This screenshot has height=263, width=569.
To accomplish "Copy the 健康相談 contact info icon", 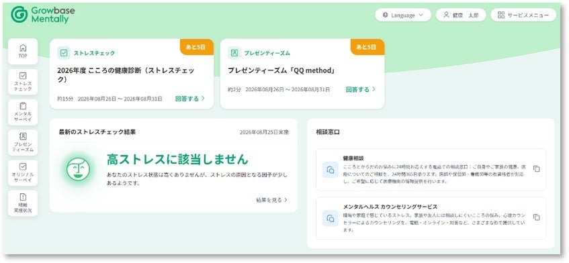I will point(536,169).
